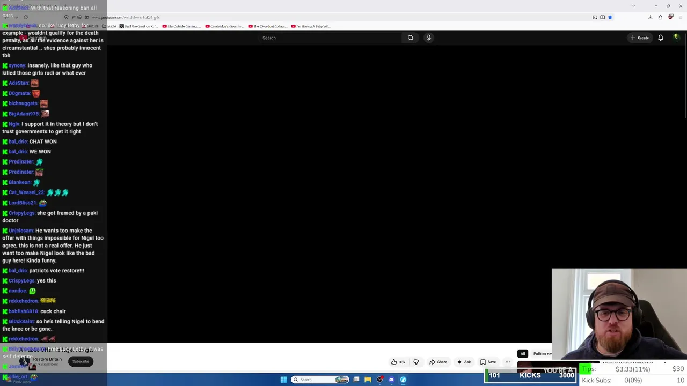Click the reader view icon in address bar

tap(602, 17)
